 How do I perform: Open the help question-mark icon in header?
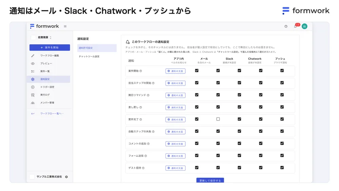point(286,26)
